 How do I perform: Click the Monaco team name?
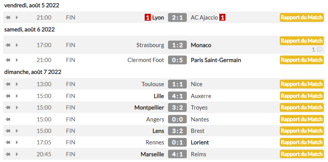coord(201,45)
